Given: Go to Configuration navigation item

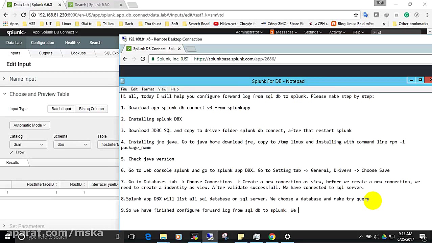Looking at the screenshot, I should [42, 43].
